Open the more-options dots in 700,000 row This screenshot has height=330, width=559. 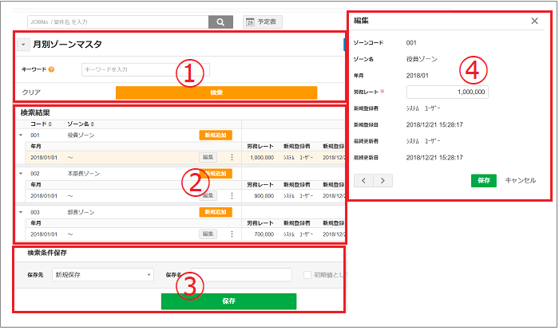tap(232, 234)
